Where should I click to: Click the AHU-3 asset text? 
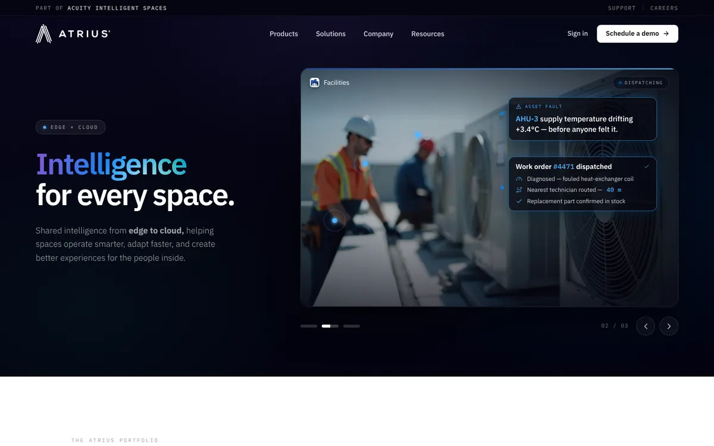pos(527,119)
